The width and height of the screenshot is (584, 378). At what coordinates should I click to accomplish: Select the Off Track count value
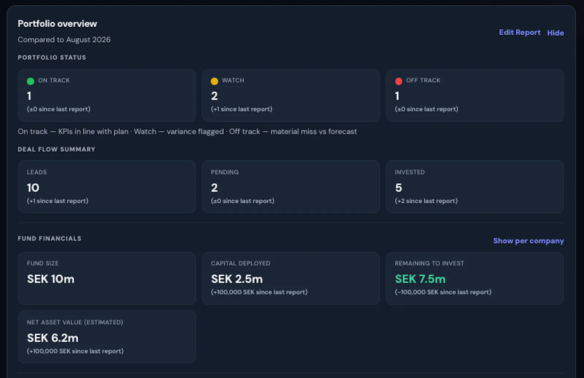click(397, 96)
